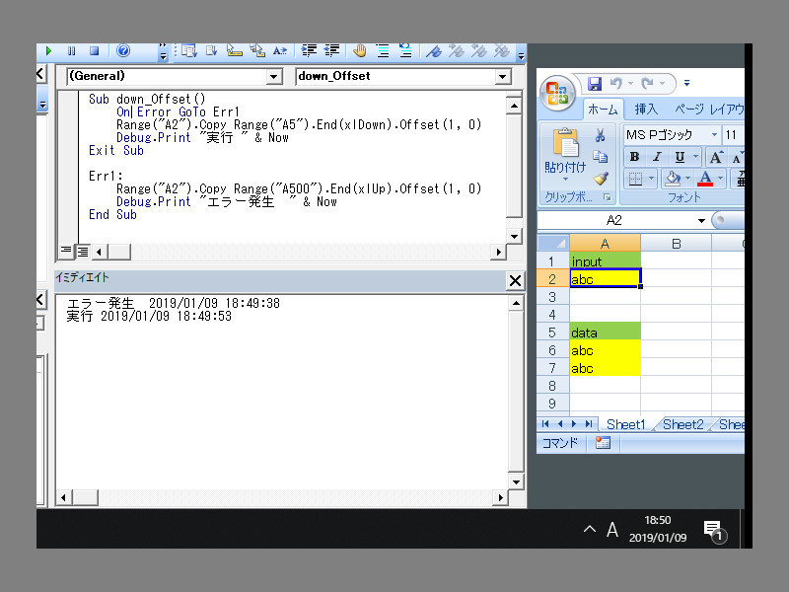Open the underline style dropdown arrow
Viewport: 789px width, 592px height.
click(695, 157)
